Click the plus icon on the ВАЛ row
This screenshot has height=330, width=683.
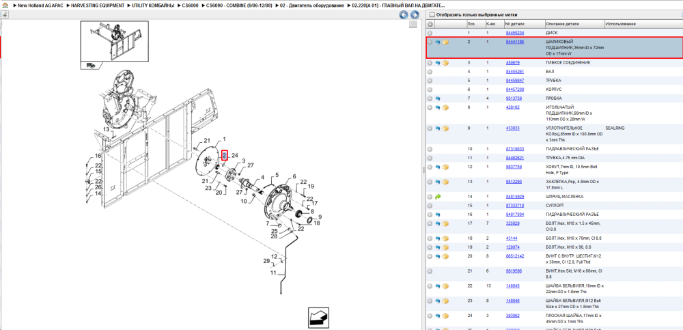click(x=430, y=72)
